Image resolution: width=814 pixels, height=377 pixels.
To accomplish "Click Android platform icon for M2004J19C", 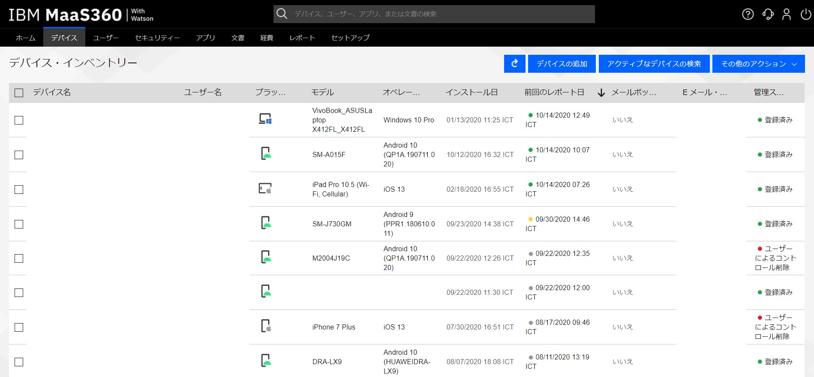I will [x=266, y=257].
